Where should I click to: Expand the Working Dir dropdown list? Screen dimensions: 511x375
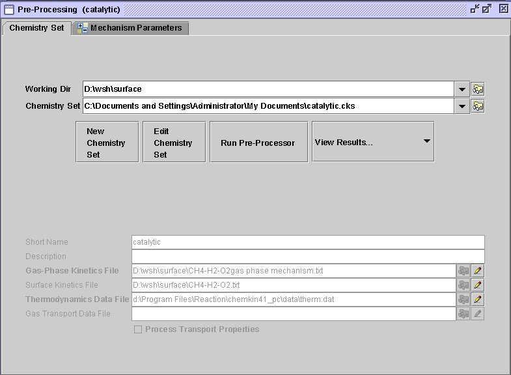pyautogui.click(x=462, y=89)
